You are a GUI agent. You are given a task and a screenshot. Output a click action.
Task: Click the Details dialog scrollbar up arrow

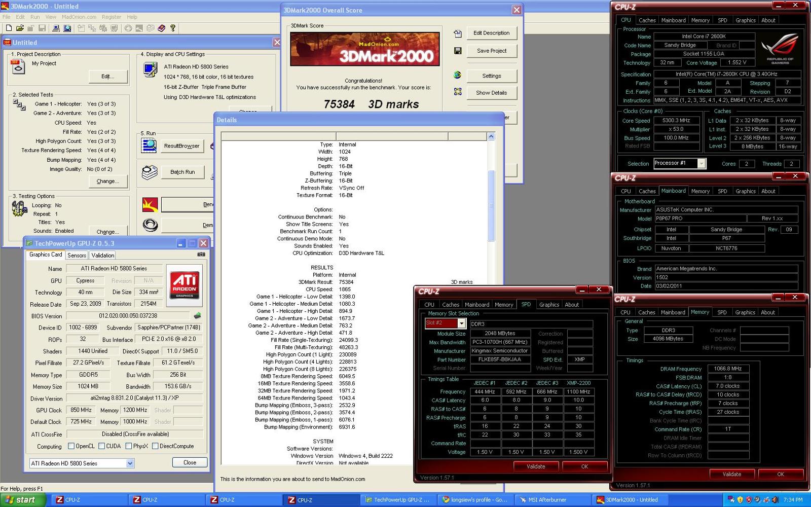pos(491,136)
